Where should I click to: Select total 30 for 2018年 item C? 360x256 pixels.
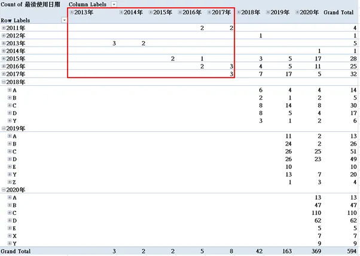click(353, 106)
